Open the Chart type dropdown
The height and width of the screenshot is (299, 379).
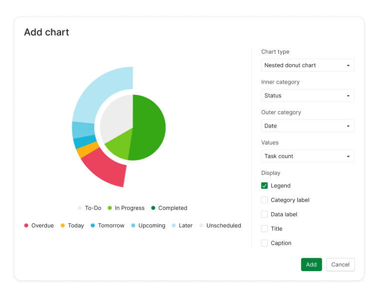click(x=307, y=65)
